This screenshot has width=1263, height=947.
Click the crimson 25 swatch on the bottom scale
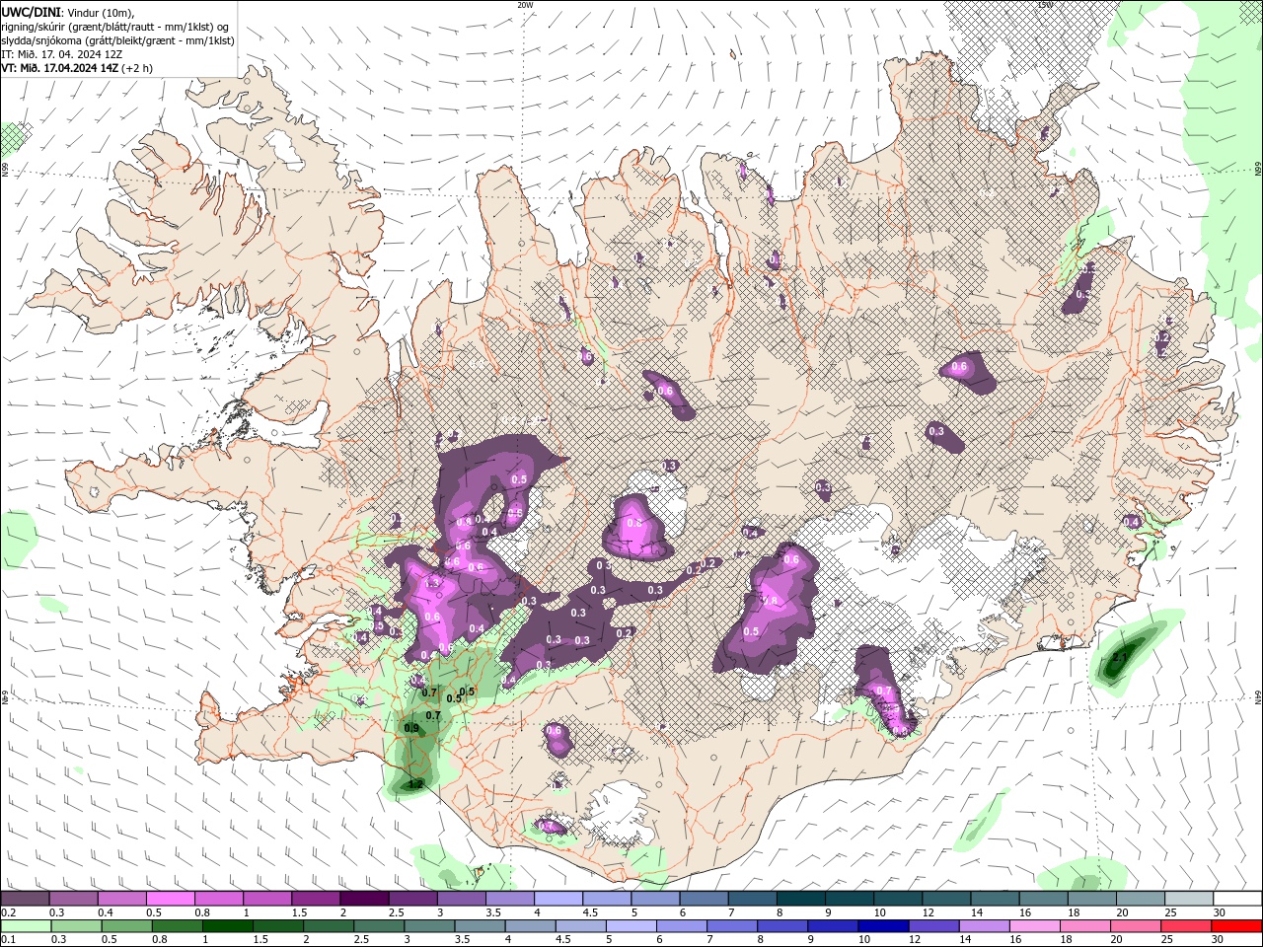pos(1186,926)
